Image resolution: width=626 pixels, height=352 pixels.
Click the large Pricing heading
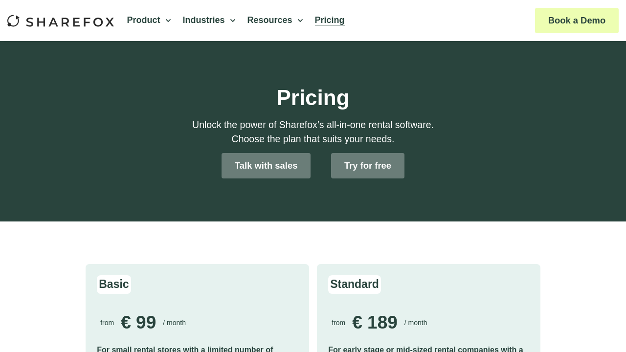pyautogui.click(x=313, y=98)
